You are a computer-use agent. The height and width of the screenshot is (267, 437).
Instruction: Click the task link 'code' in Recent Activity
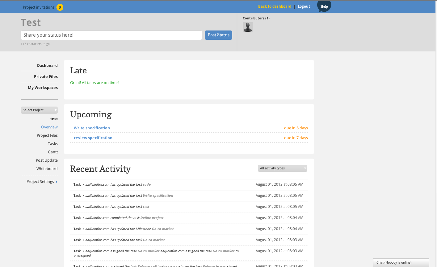(147, 184)
